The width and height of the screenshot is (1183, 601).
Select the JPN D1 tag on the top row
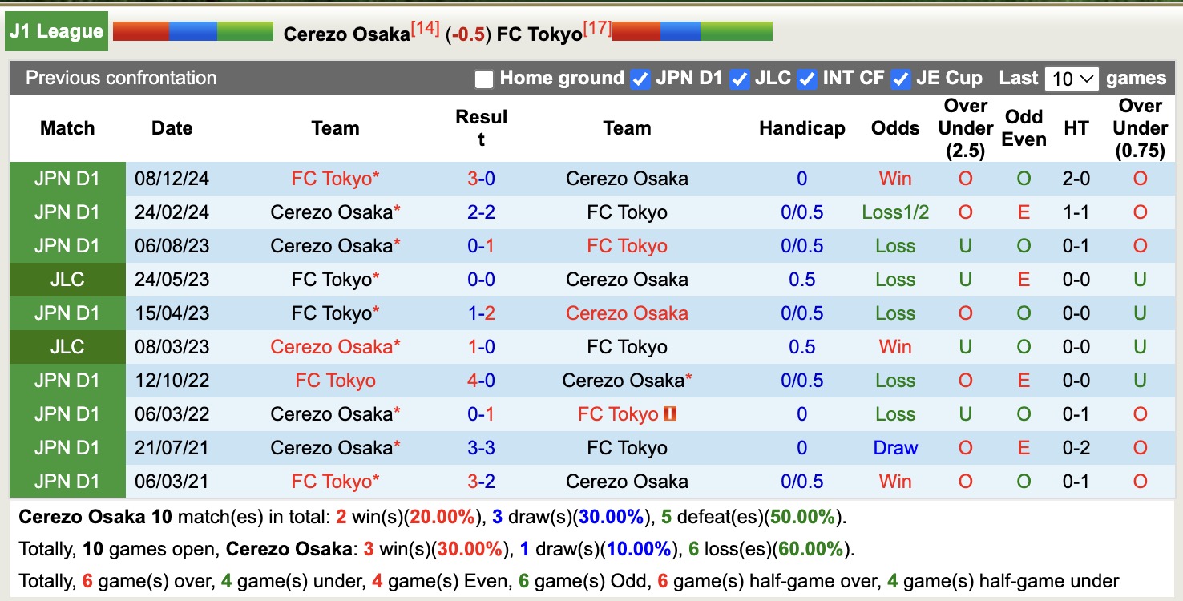tap(67, 178)
